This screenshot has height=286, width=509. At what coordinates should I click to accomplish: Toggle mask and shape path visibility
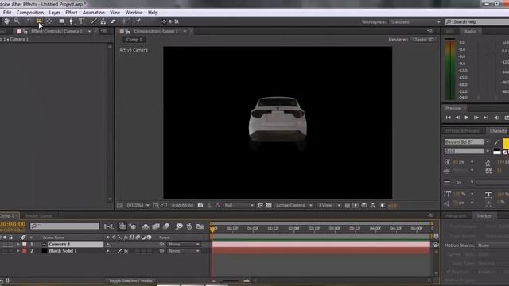[165, 206]
